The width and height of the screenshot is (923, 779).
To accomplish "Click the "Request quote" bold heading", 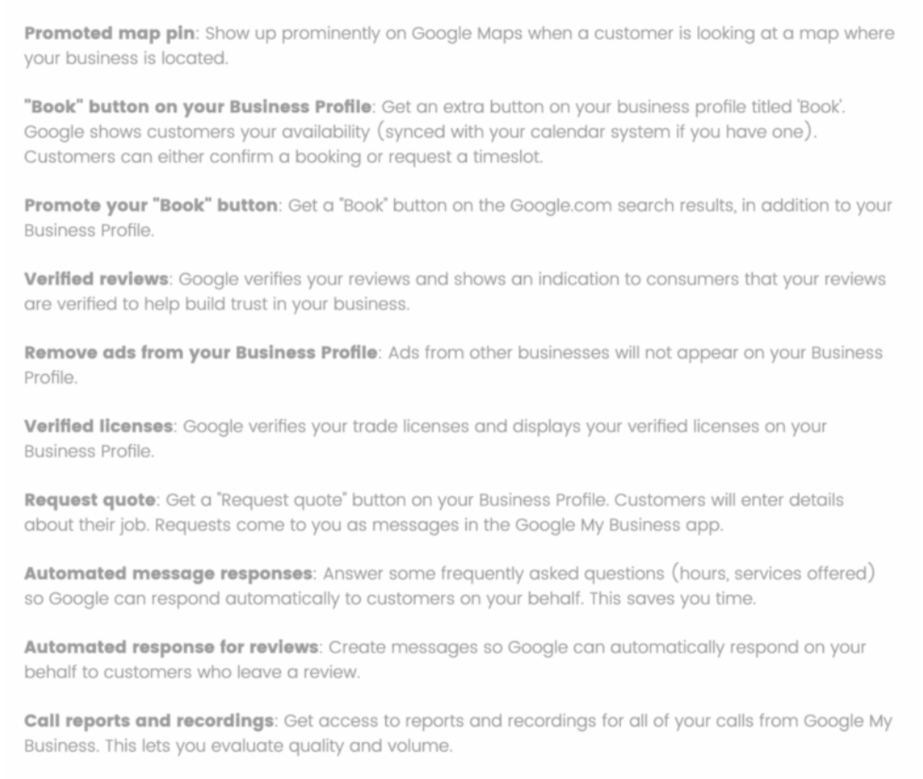I will pyautogui.click(x=90, y=500).
